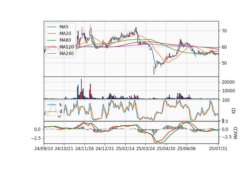Viewport: 243px width, 175px height.
Task: Click the 25/04/30 date axis label
Action: point(166,149)
